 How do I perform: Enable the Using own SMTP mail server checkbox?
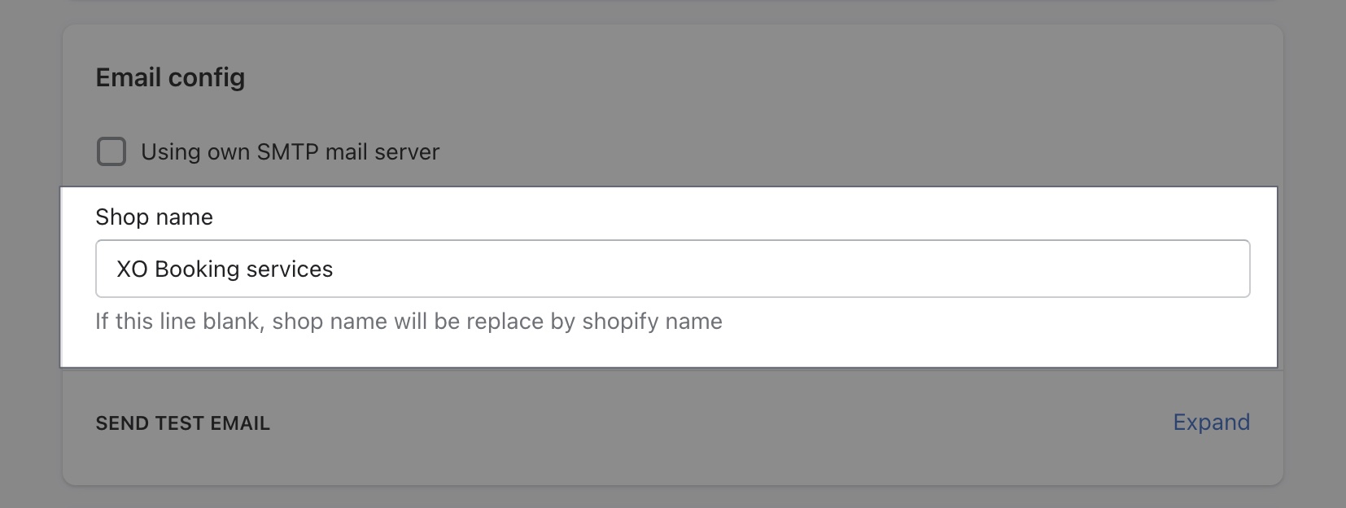[111, 151]
